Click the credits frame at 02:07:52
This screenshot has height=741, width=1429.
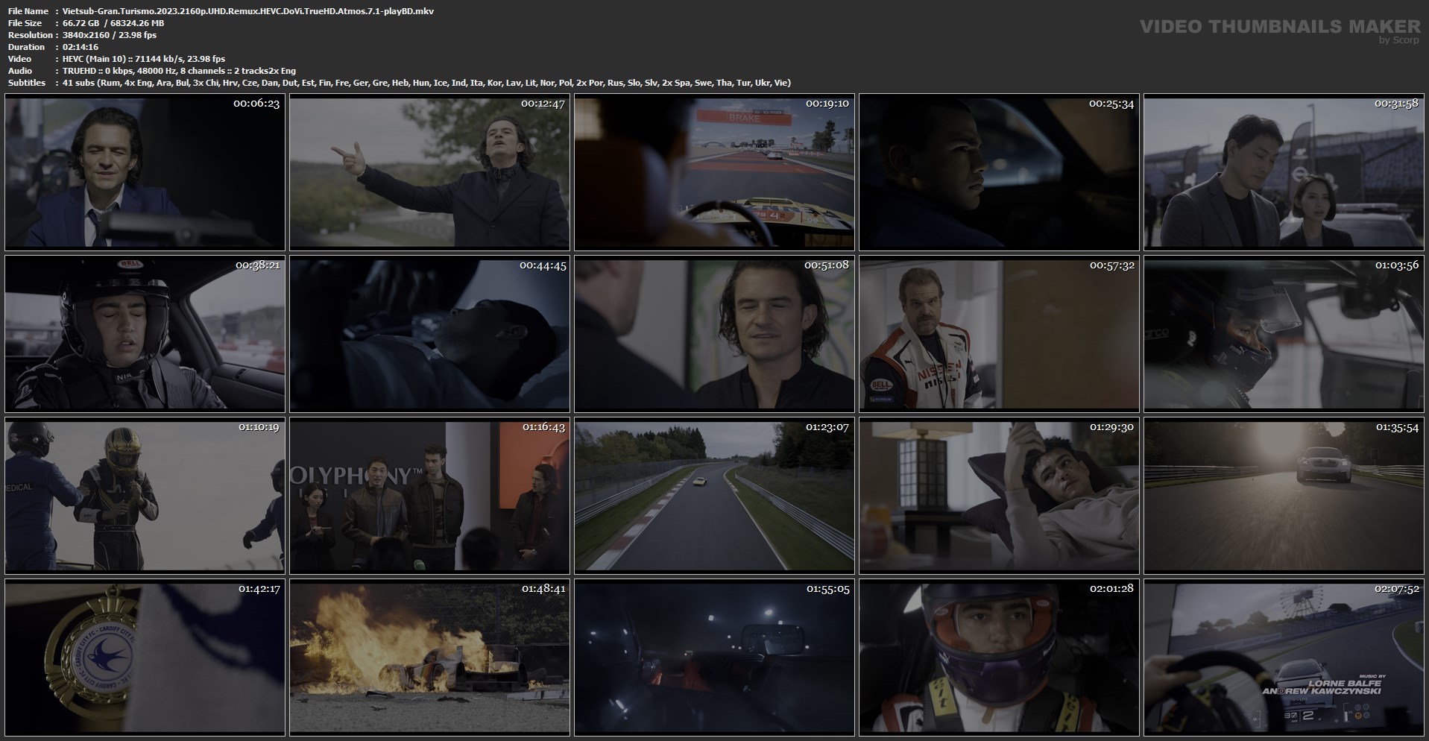1284,658
